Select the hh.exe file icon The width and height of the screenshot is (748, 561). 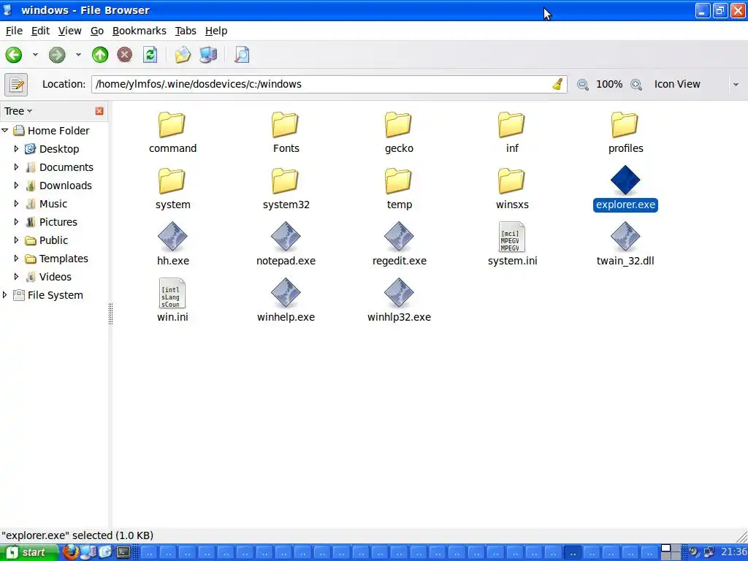click(x=172, y=237)
